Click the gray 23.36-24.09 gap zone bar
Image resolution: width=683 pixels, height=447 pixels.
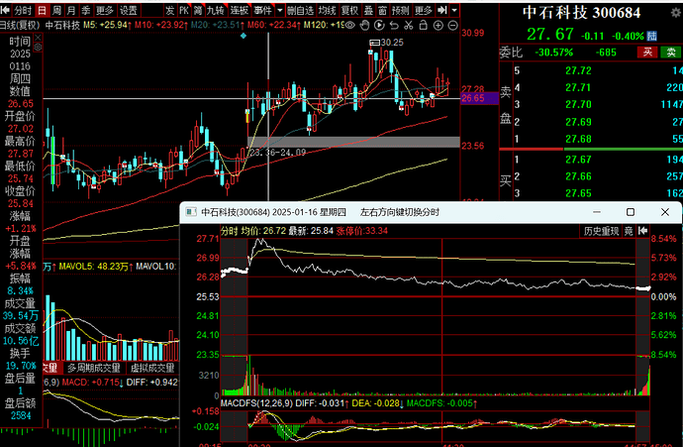356,142
